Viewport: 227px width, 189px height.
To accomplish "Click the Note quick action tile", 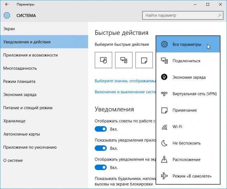I will coord(144,60).
